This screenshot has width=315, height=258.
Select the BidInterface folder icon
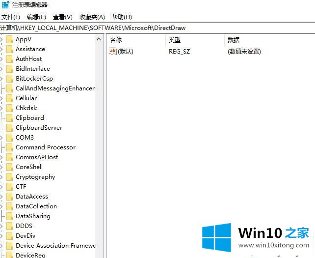point(9,69)
